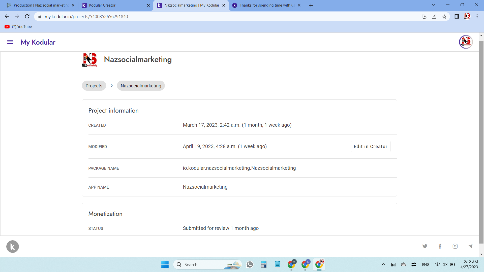
Task: Open the Kodular logo in footer
Action: click(x=13, y=246)
